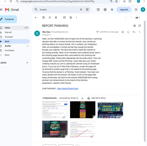The image size is (147, 146).
Task: Open the Inbox folder
Action: tap(15, 28)
